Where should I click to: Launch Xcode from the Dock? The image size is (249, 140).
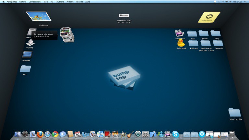click(153, 134)
